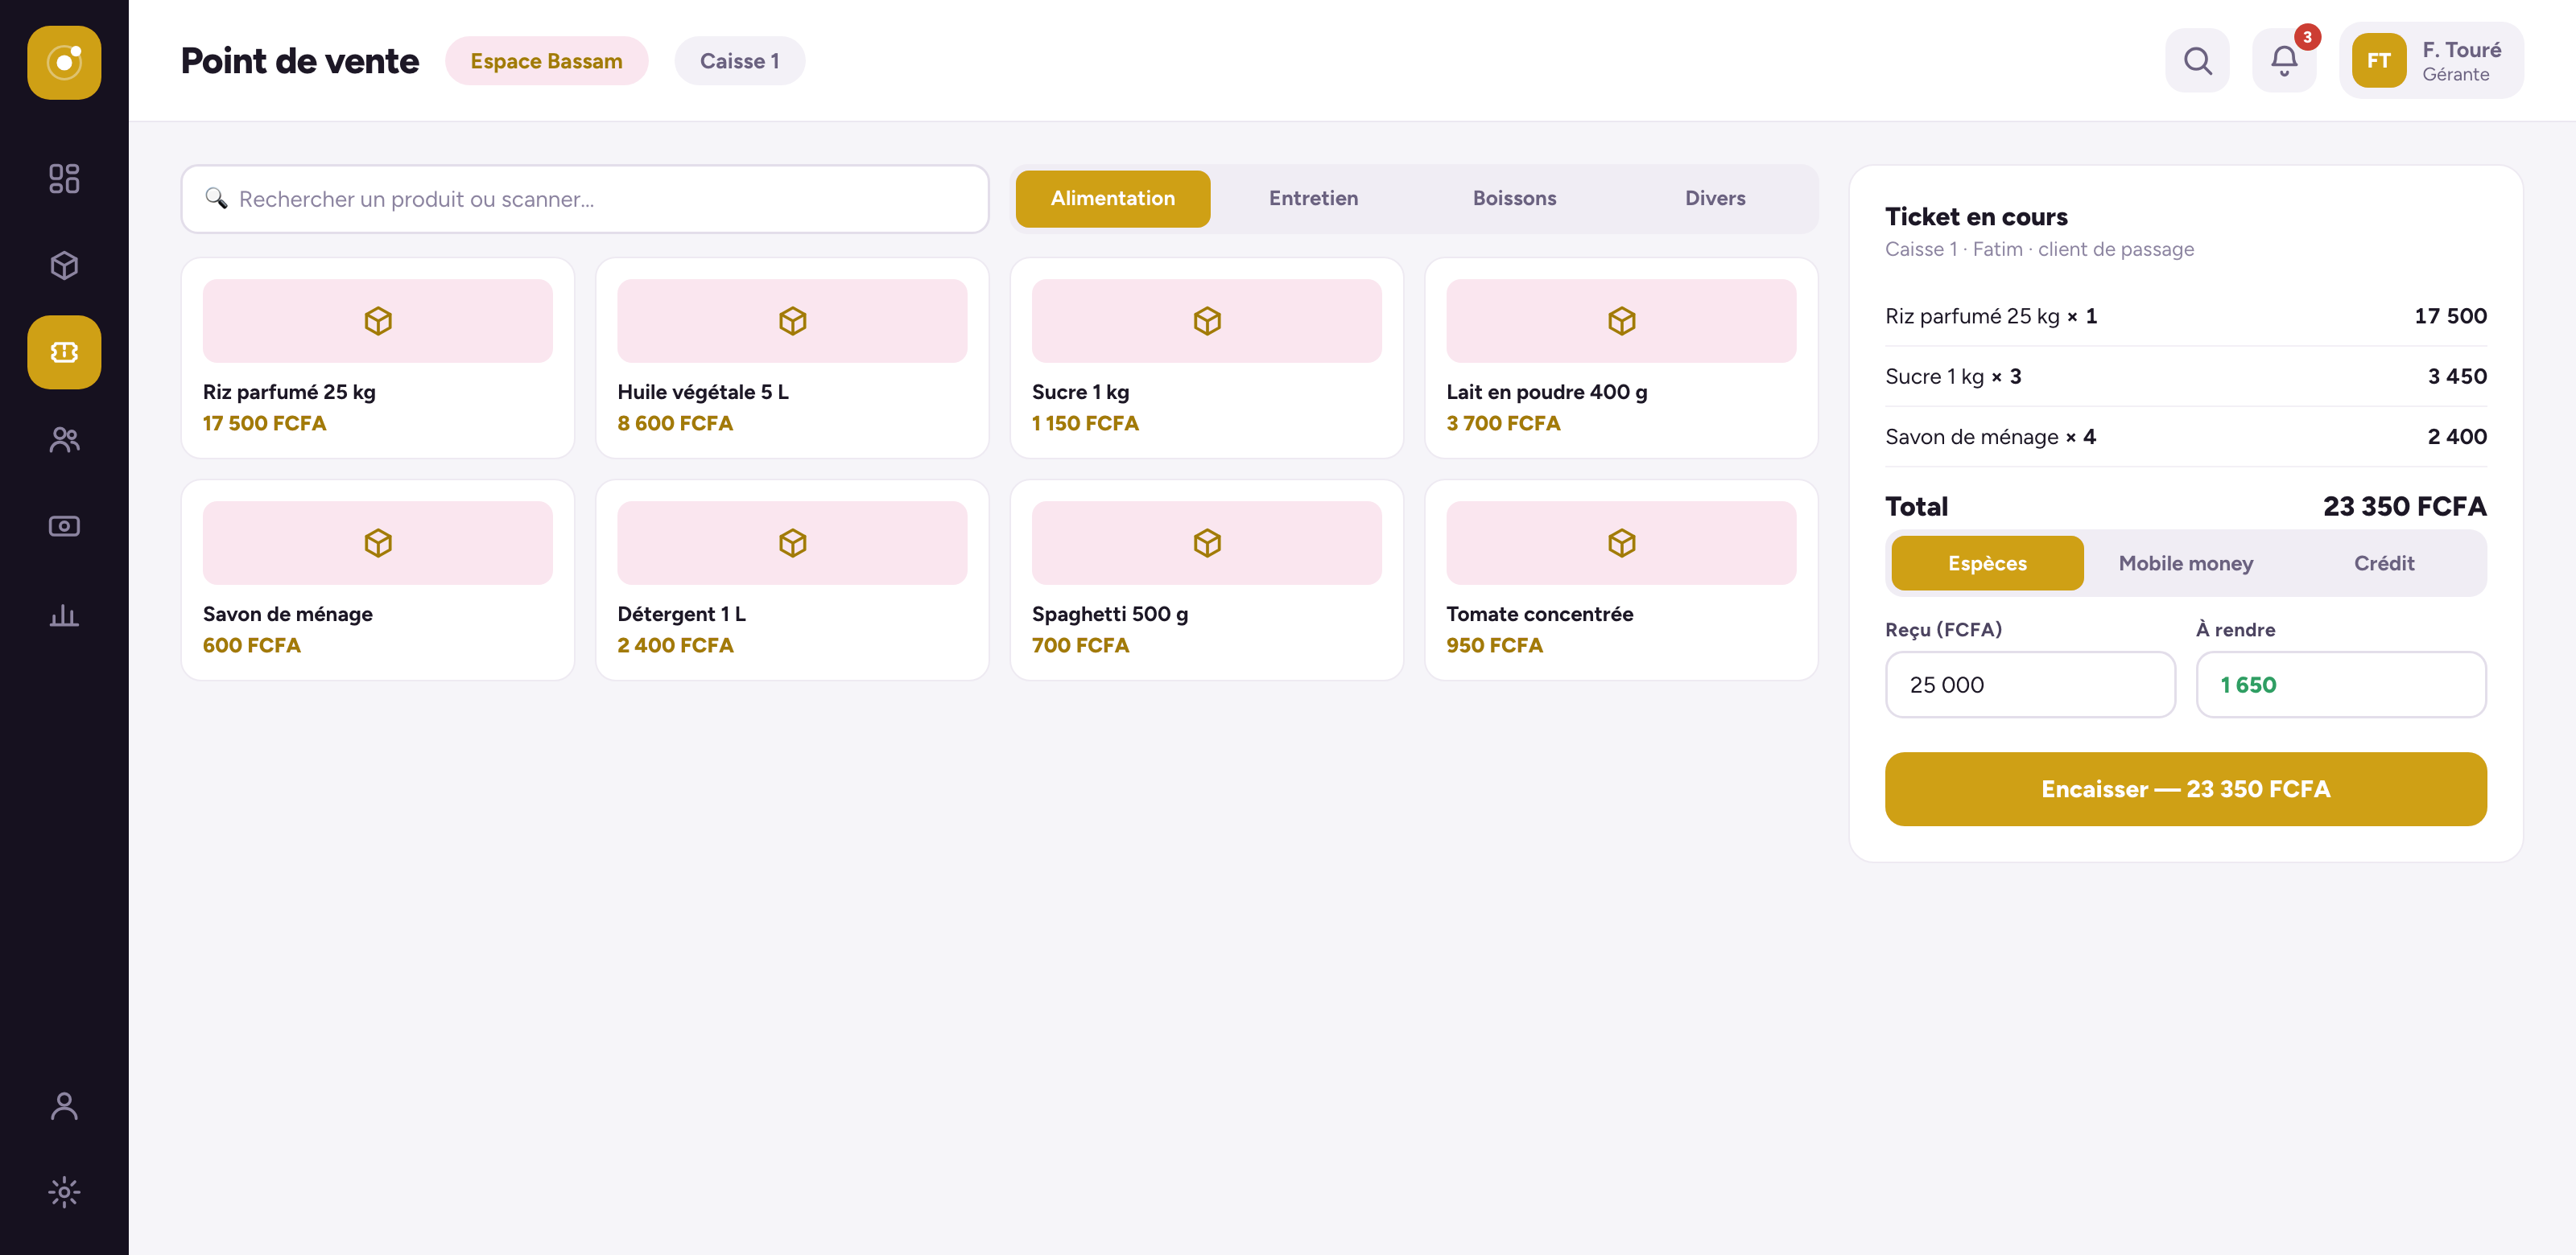Image resolution: width=2576 pixels, height=1255 pixels.
Task: Click the 700 FCFA price of Spaghetti
Action: click(1080, 645)
